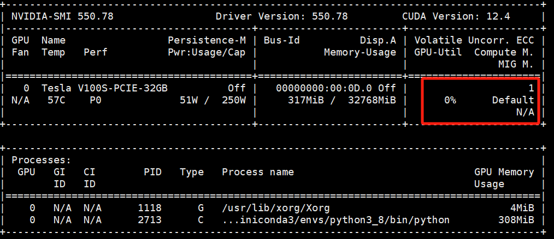The width and height of the screenshot is (554, 239).
Task: Select the bus ID 00000000:00:0D.0
Action: click(x=323, y=88)
